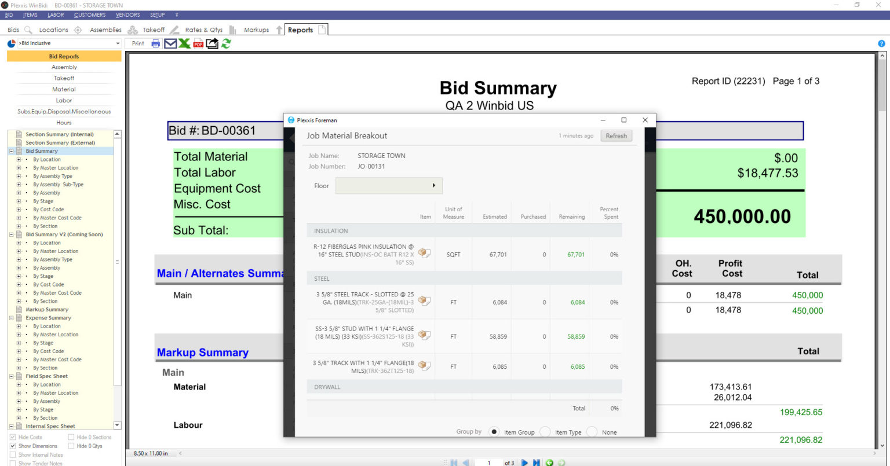Open the Labor report category
This screenshot has height=466, width=890.
tap(64, 100)
